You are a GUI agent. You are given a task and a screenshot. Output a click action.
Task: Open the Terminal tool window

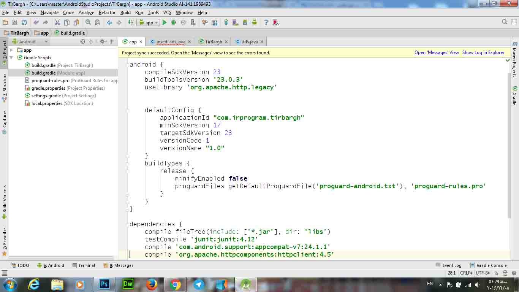pos(83,265)
